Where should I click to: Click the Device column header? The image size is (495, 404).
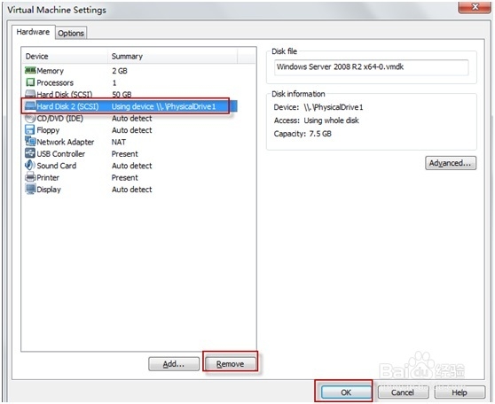pos(65,57)
